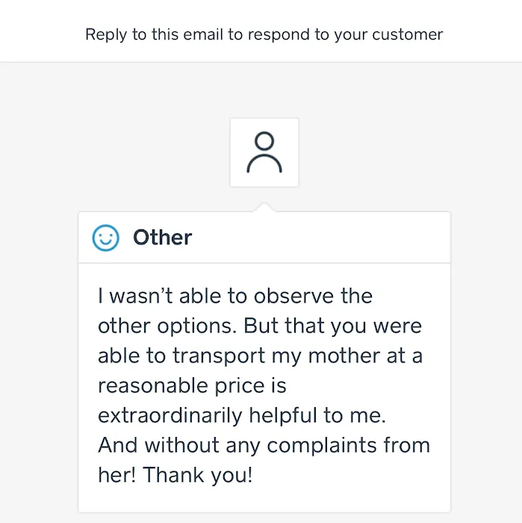Click the word "complaints" in the feedback

(x=325, y=445)
